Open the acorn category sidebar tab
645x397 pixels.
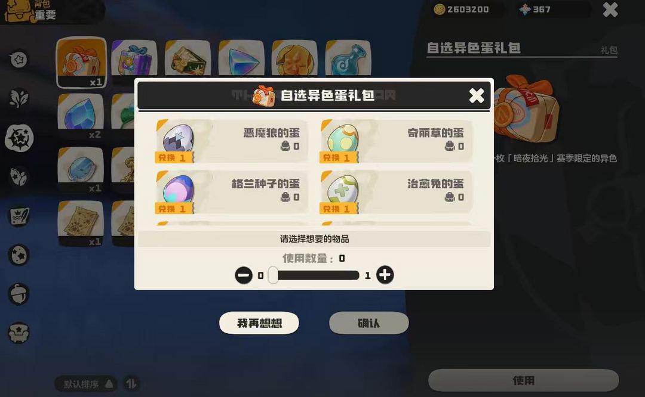19,293
